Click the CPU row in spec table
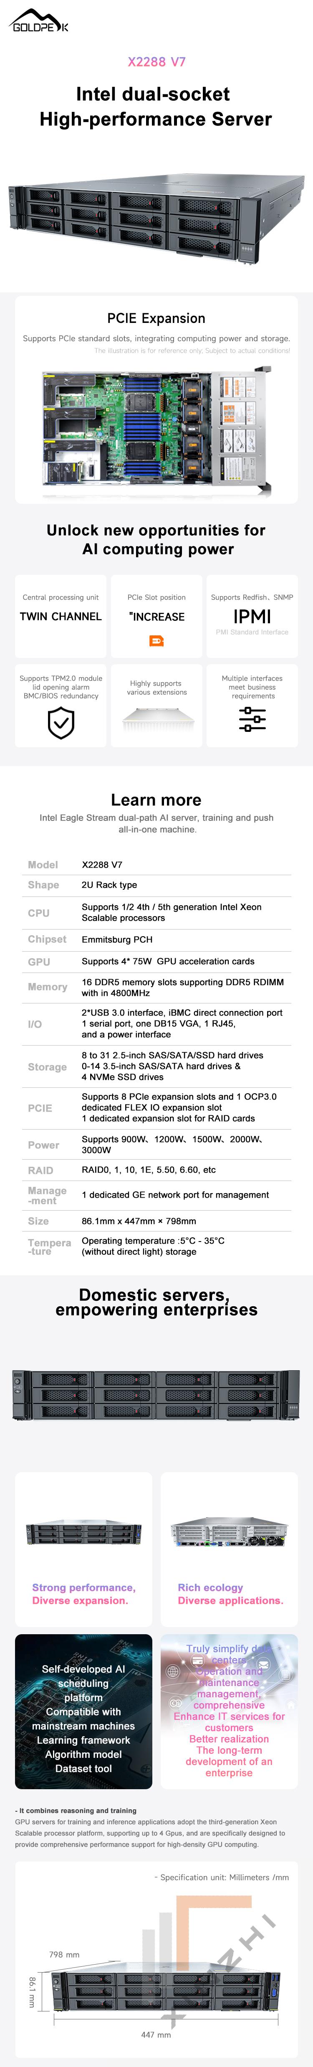The image size is (313, 2067). pyautogui.click(x=156, y=912)
